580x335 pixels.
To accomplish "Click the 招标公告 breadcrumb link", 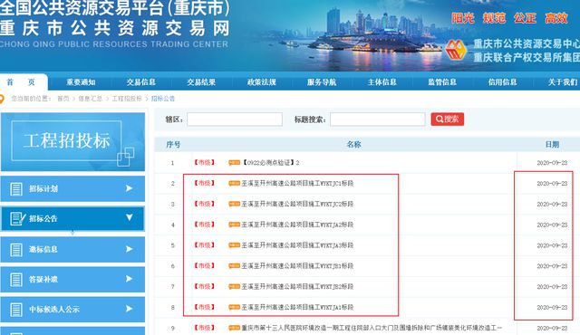I will (x=163, y=99).
